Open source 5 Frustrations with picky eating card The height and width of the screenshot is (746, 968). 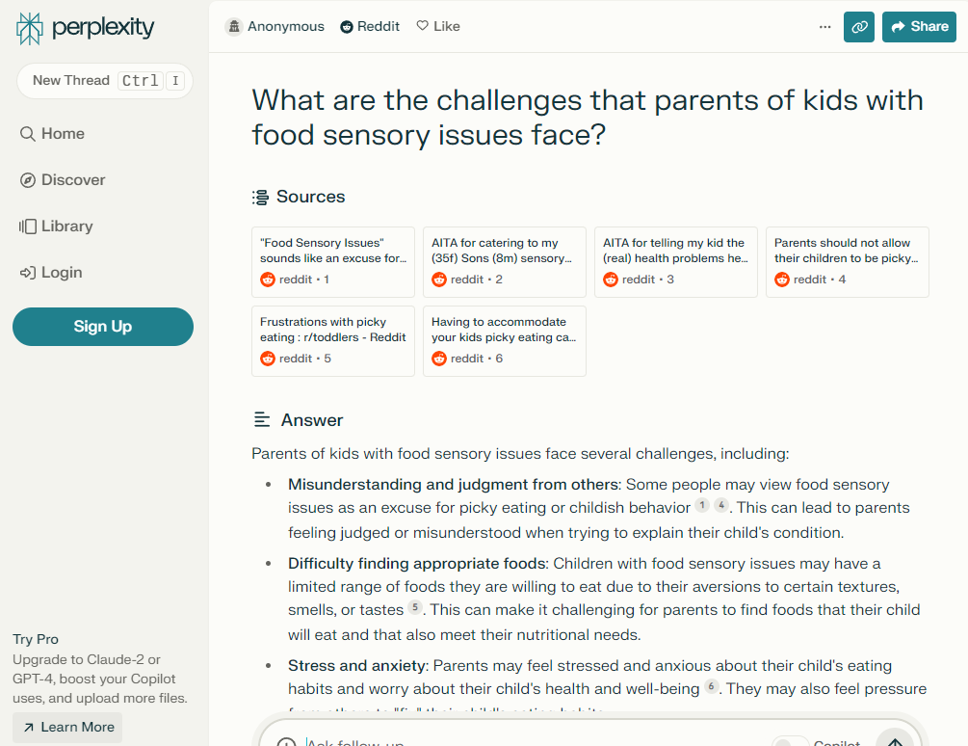tap(332, 341)
